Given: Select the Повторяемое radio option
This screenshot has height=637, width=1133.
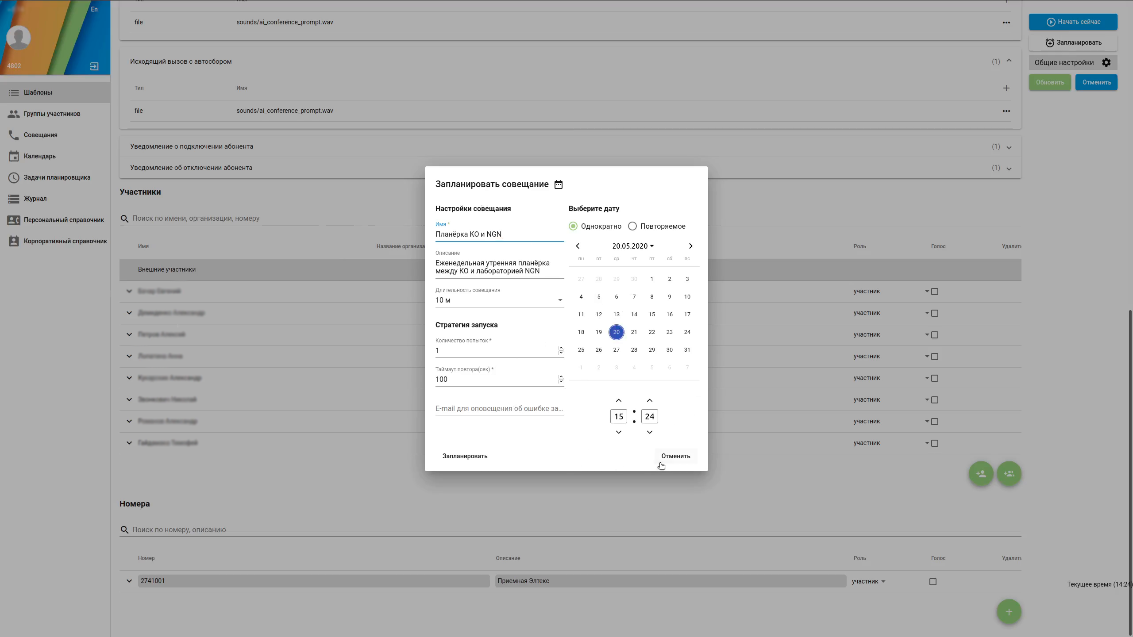Looking at the screenshot, I should pos(632,226).
